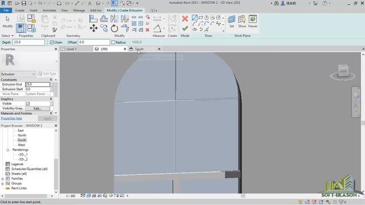Select Mirror Pick Axis tool

click(x=114, y=19)
